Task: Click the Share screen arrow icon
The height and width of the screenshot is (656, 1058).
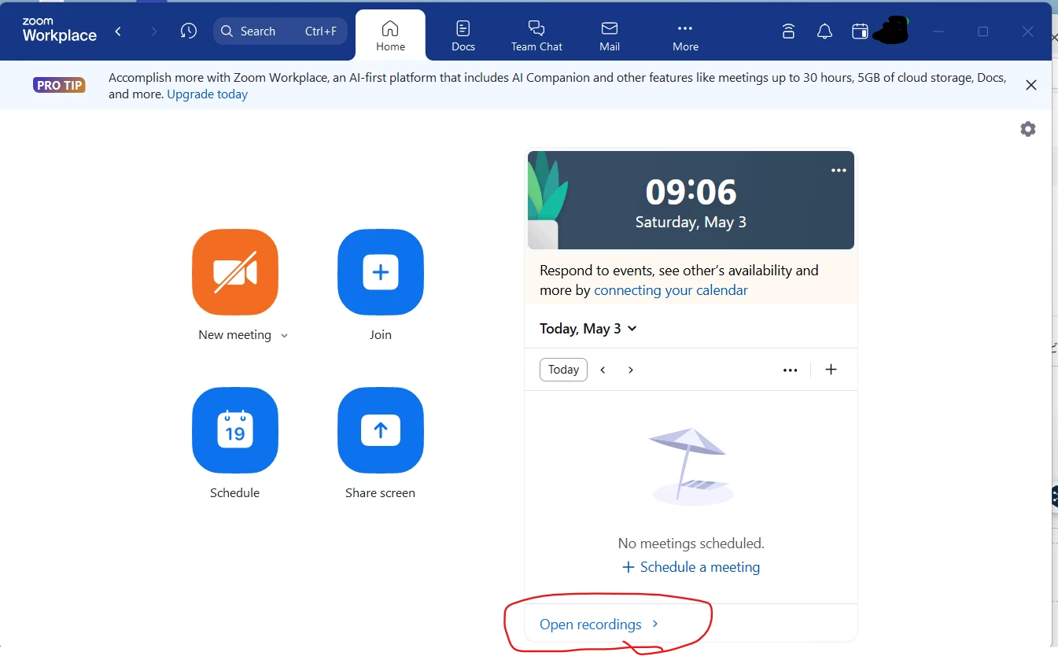Action: pos(381,430)
